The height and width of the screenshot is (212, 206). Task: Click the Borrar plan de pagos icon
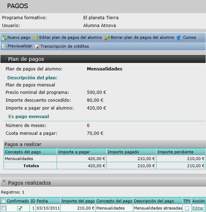pos(107,38)
